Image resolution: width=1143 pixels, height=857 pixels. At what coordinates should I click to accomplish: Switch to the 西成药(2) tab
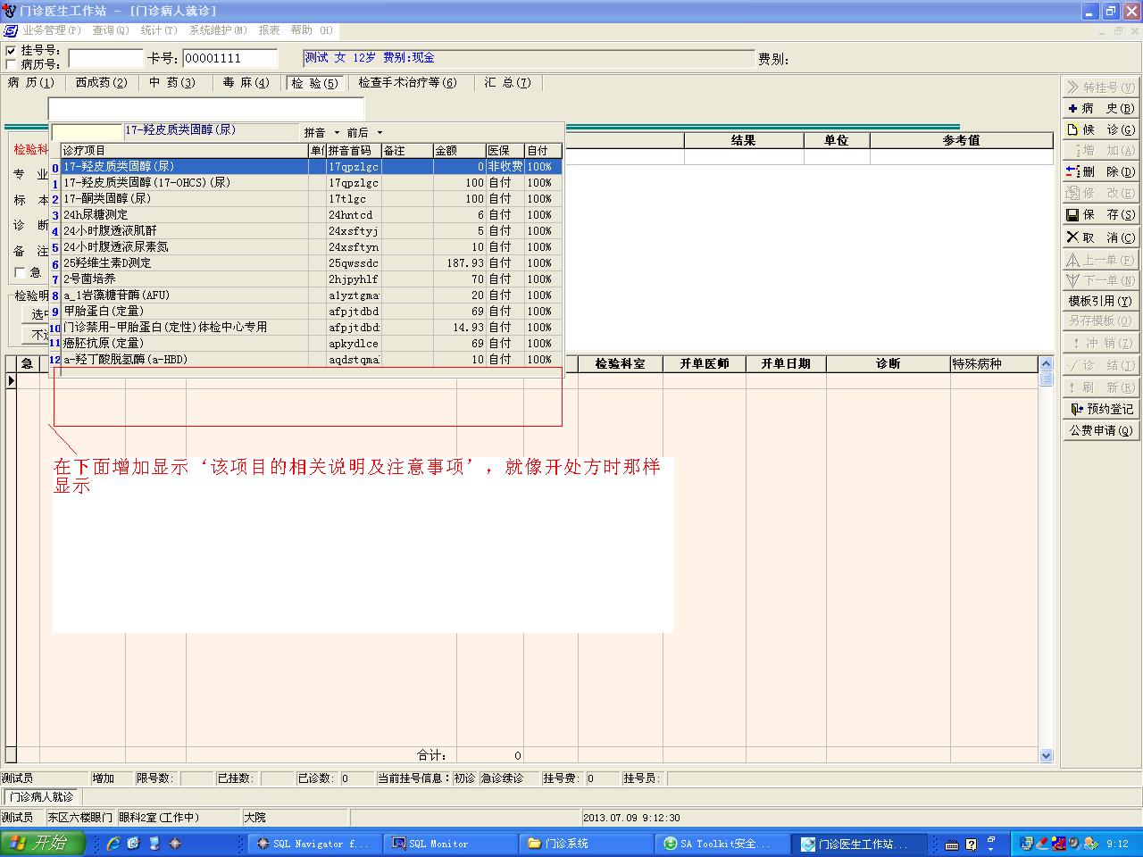pyautogui.click(x=102, y=83)
